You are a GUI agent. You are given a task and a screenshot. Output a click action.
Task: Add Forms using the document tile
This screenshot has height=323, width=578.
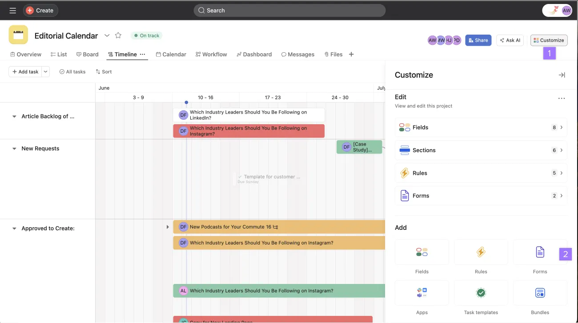540,252
